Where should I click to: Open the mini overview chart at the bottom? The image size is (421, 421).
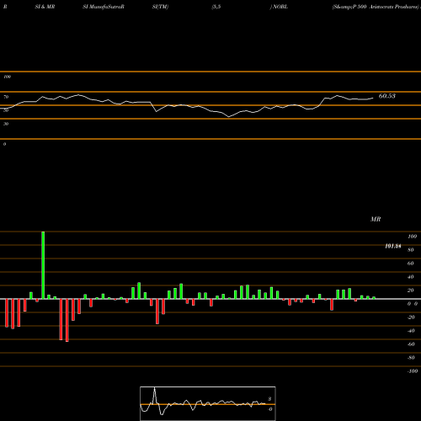pyautogui.click(x=208, y=403)
